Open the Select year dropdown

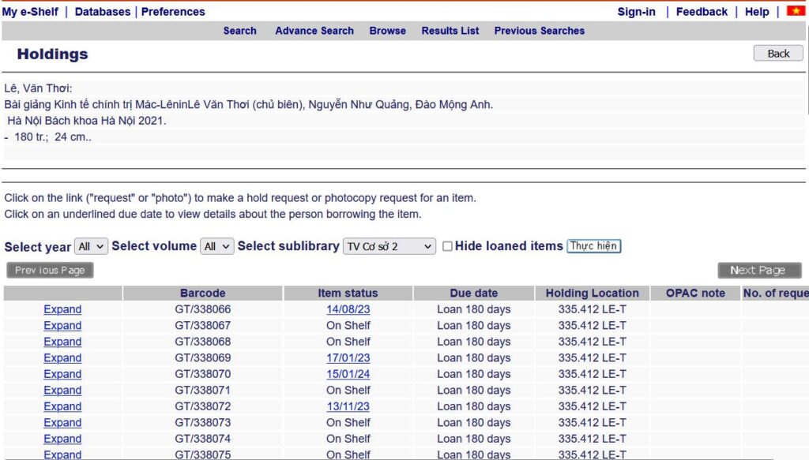point(91,246)
